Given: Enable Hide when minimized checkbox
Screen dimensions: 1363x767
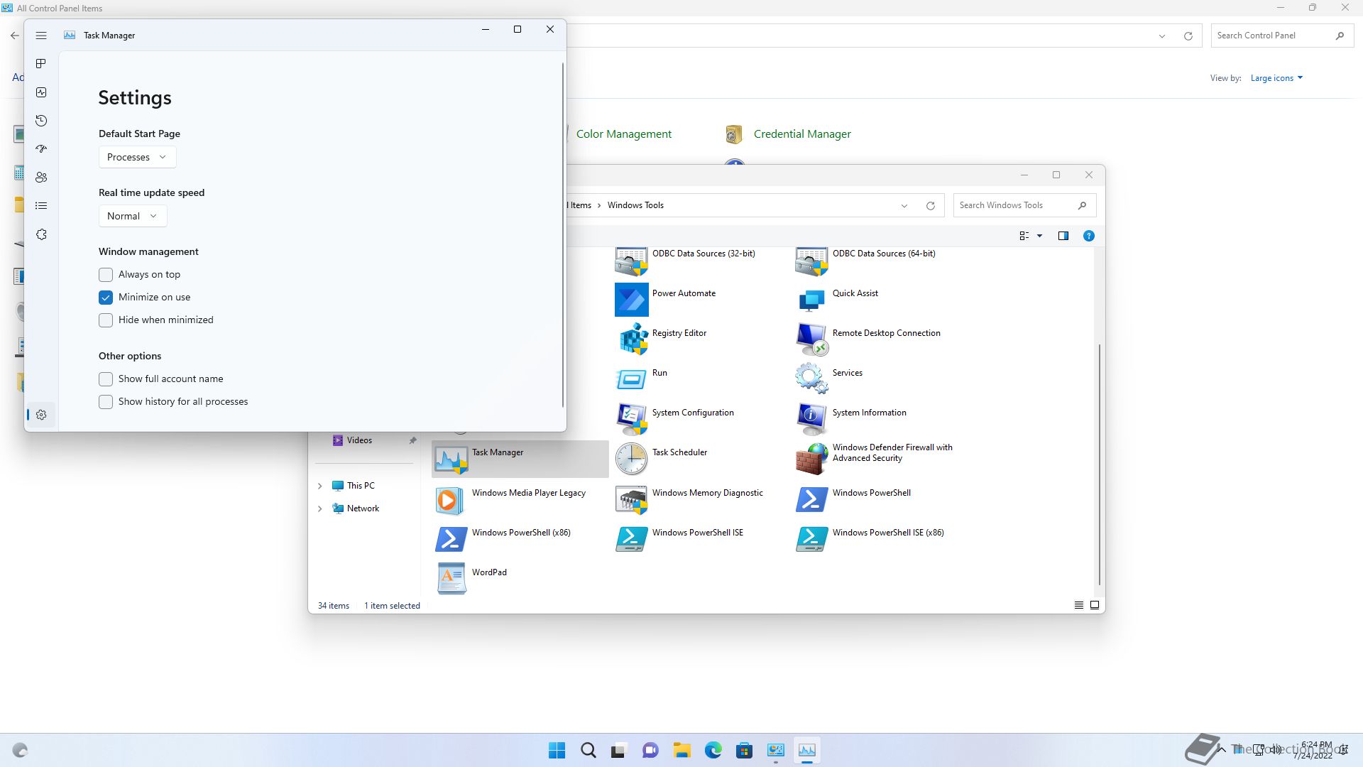Looking at the screenshot, I should [106, 320].
